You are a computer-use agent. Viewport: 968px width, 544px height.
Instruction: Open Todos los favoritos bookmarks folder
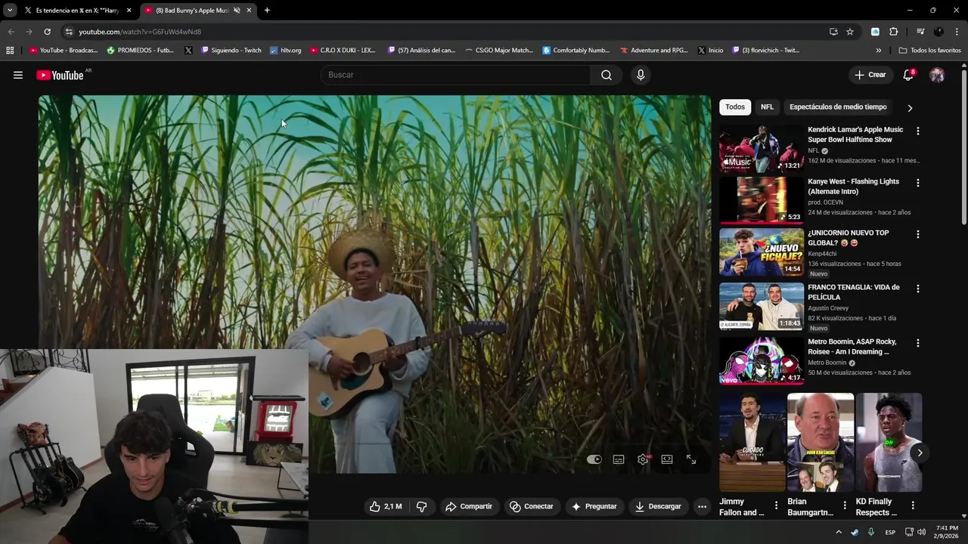coord(929,51)
